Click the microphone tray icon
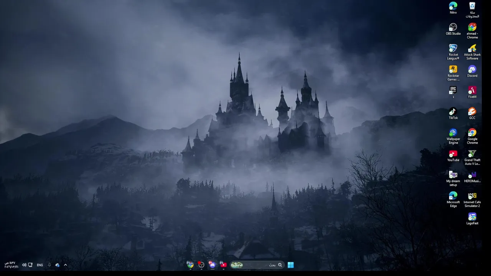491x276 pixels. coord(49,265)
